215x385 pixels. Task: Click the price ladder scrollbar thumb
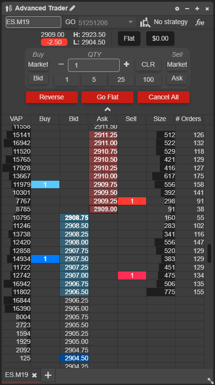pyautogui.click(x=209, y=254)
